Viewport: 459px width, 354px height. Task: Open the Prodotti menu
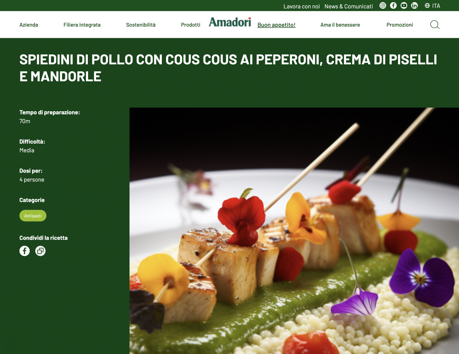tap(191, 25)
